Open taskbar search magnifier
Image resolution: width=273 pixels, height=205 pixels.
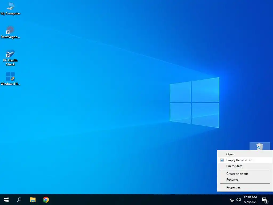point(19,200)
